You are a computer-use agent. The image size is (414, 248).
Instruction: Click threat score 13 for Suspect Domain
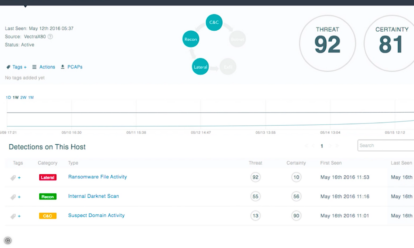click(255, 216)
